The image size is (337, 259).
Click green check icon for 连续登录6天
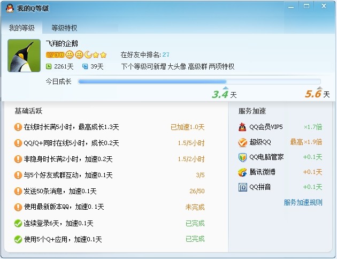tap(18, 223)
